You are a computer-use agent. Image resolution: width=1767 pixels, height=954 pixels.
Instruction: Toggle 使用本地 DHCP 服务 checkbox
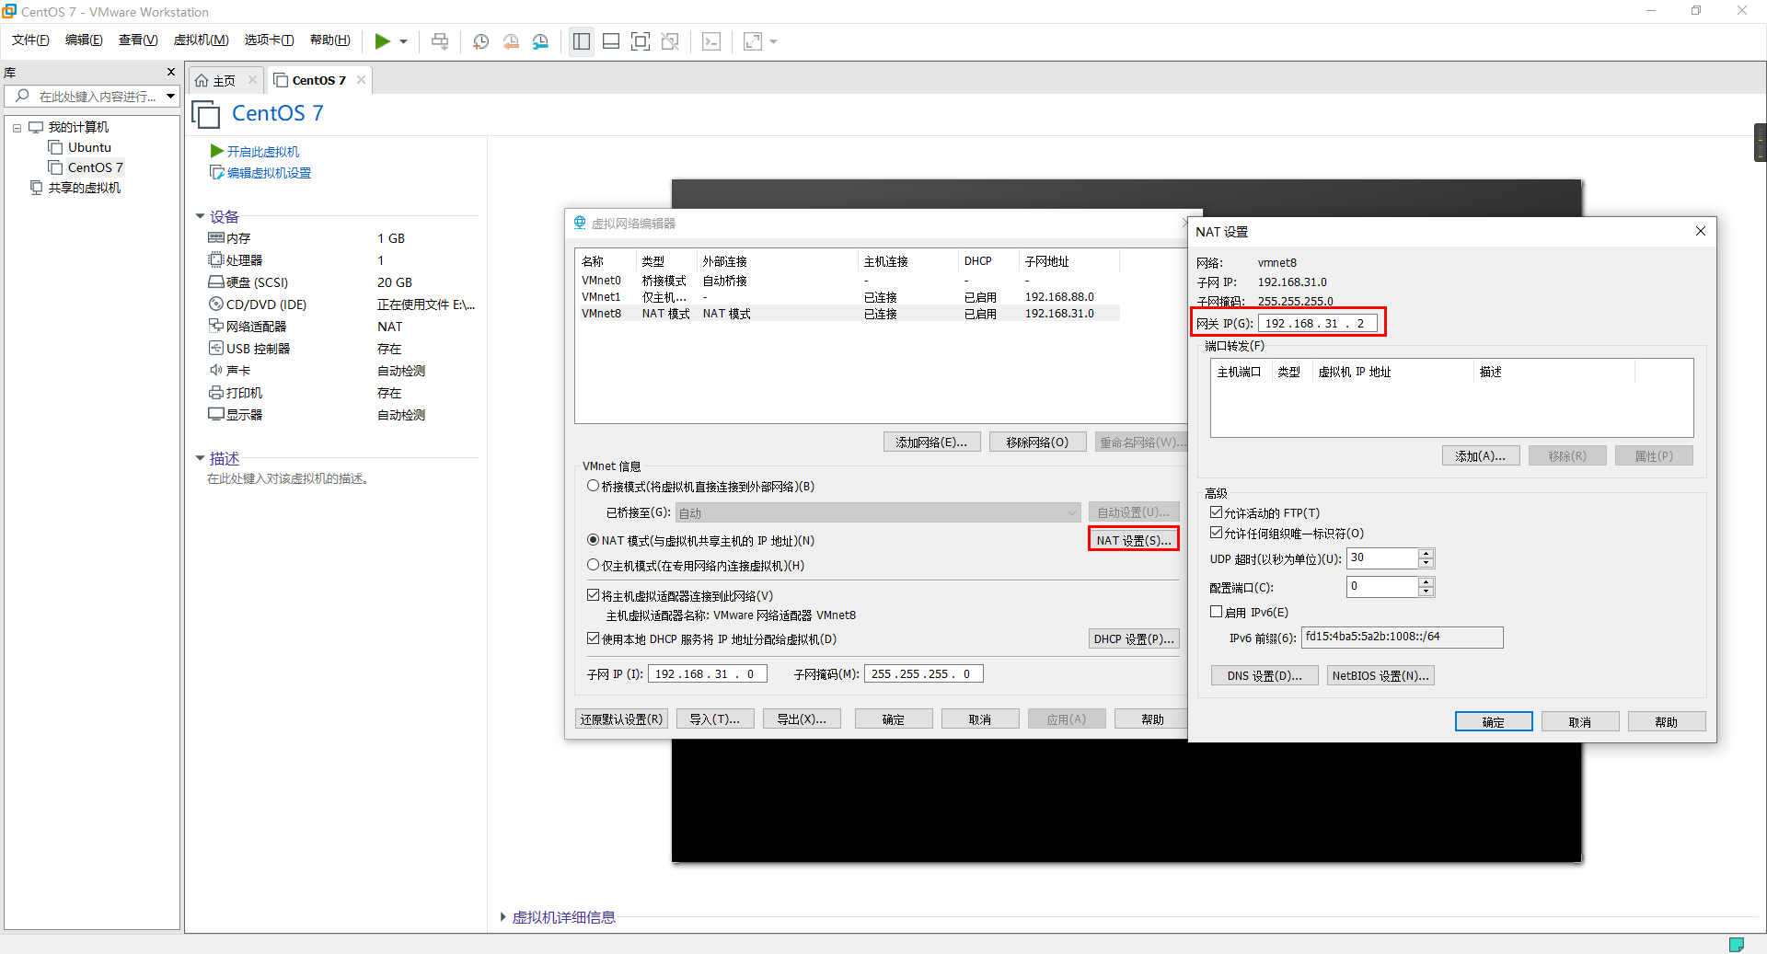pyautogui.click(x=593, y=638)
